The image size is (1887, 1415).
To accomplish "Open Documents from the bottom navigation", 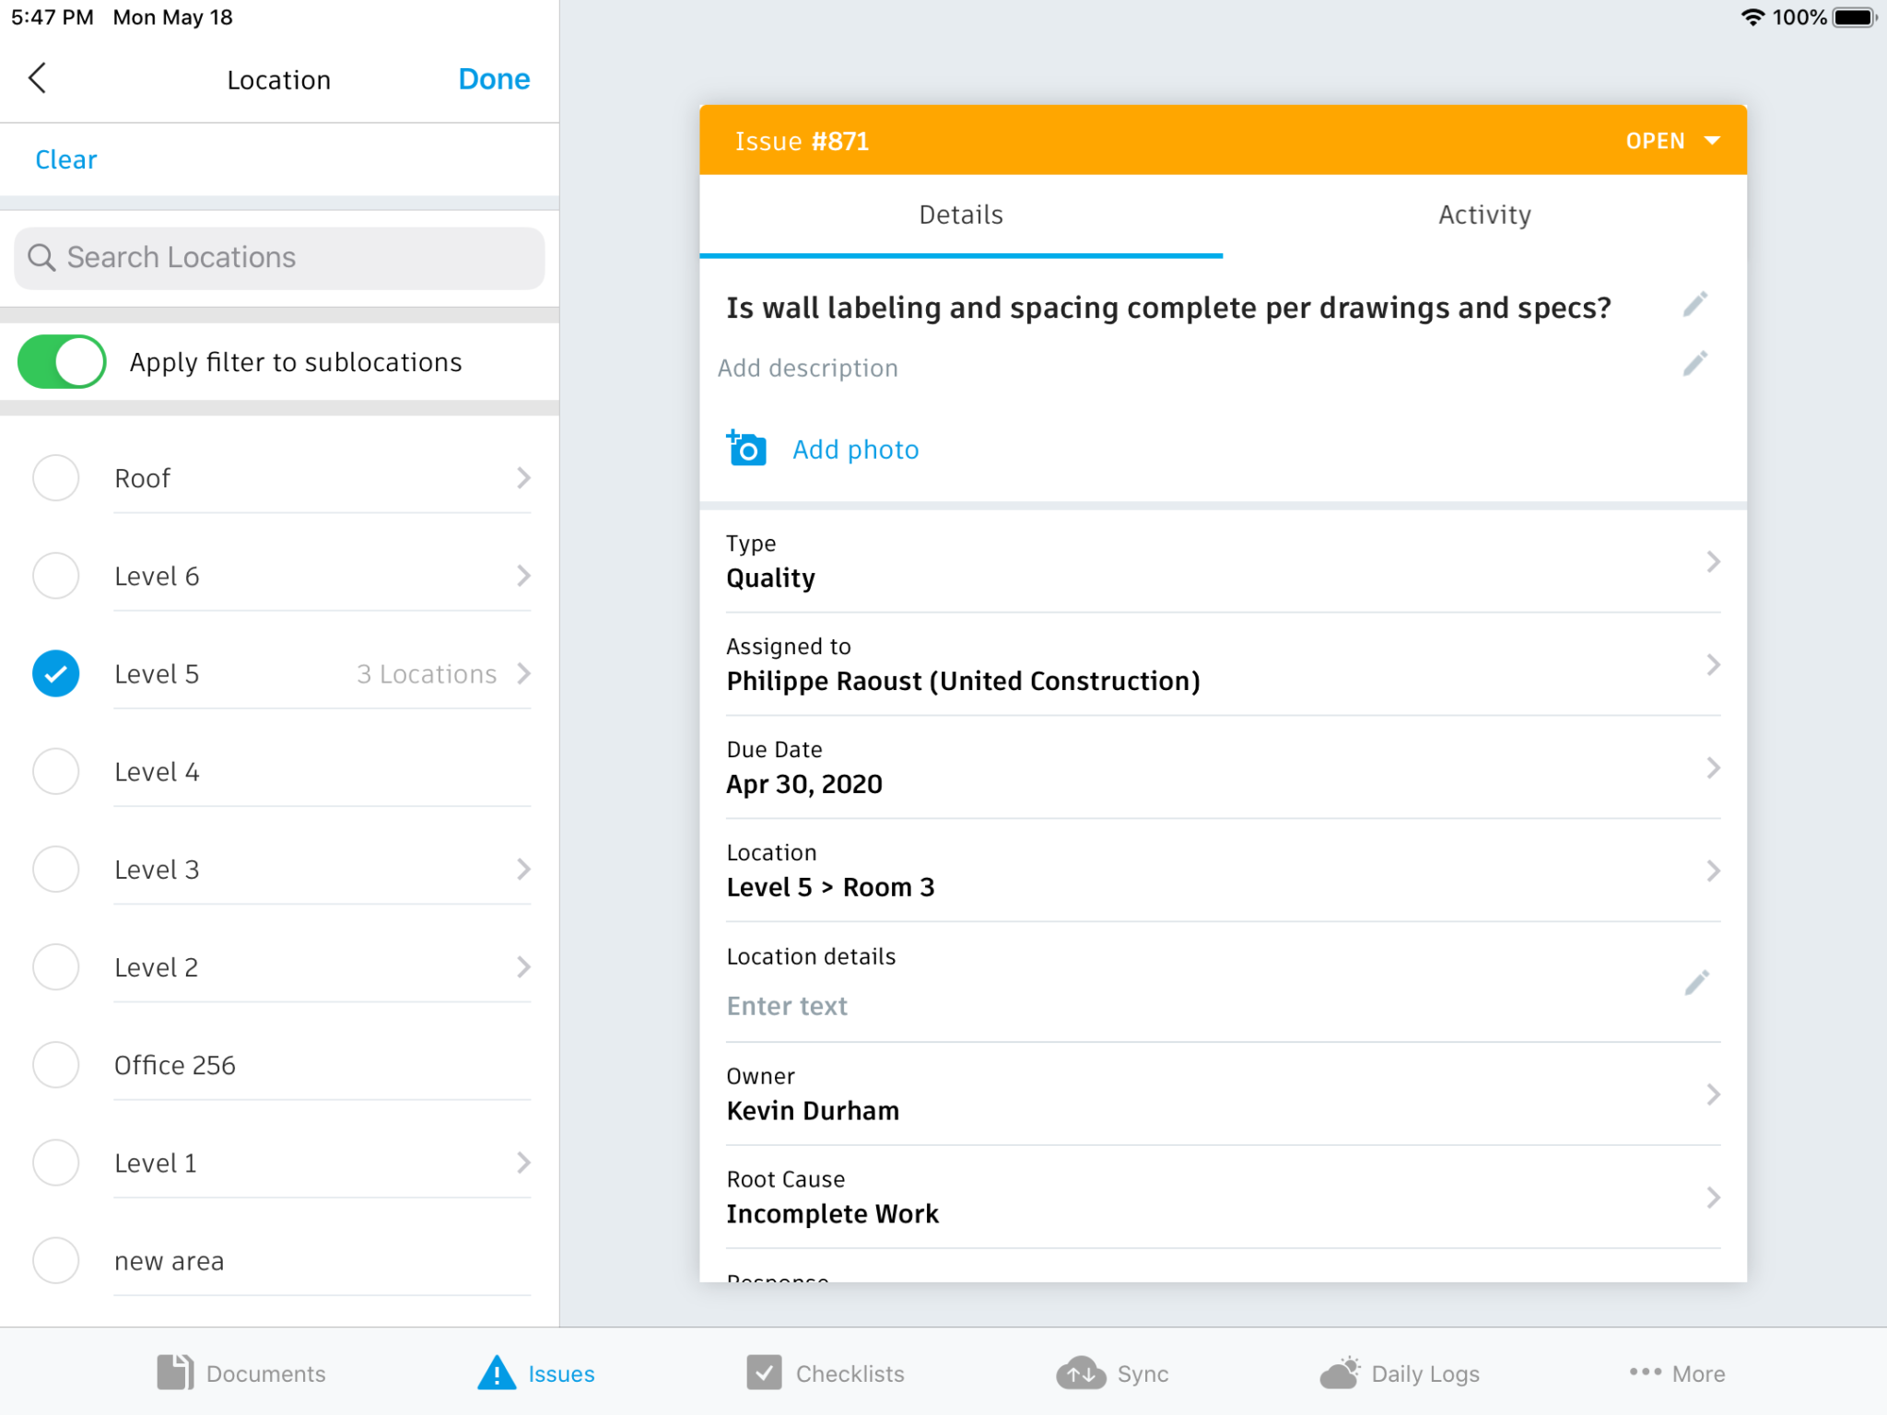I will click(174, 1373).
